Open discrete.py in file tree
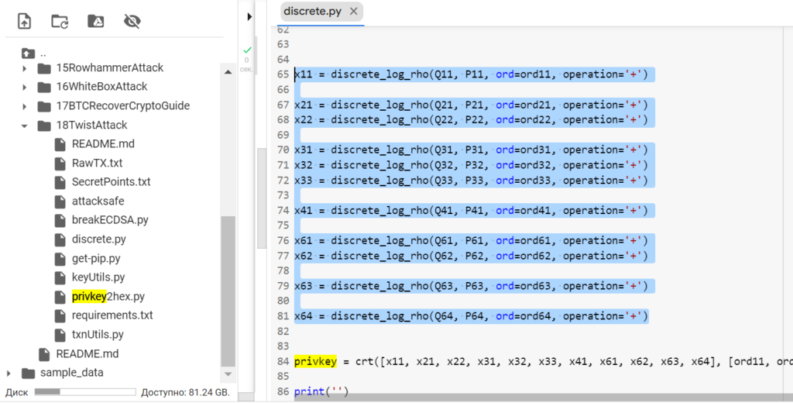Screen dimensions: 793x403 click(99, 239)
